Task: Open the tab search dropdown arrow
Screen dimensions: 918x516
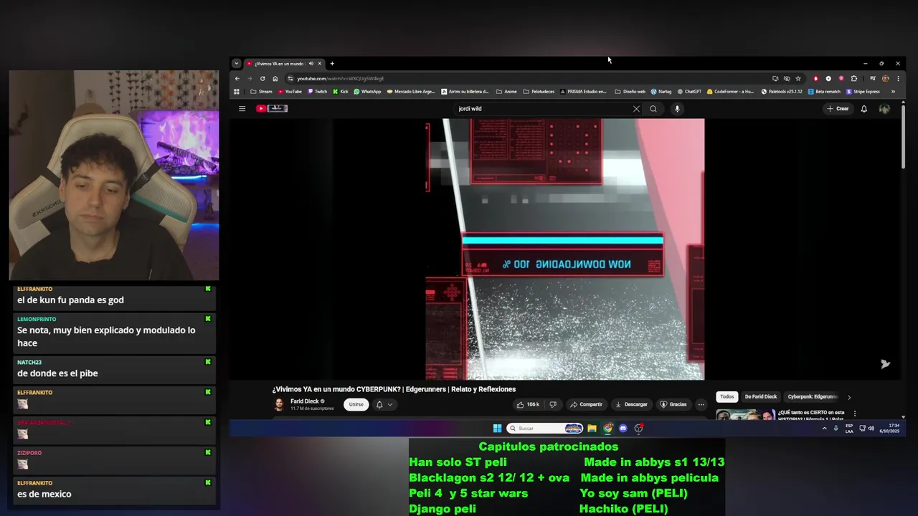Action: (236, 63)
